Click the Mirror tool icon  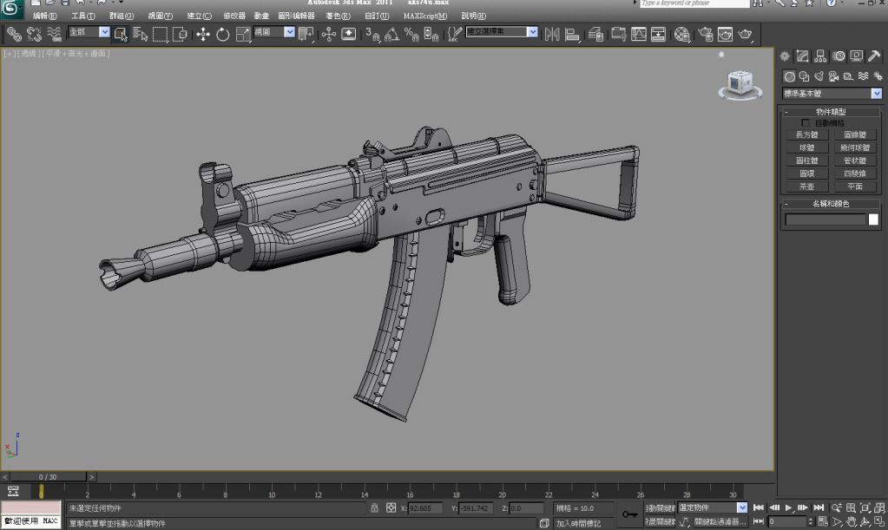click(x=552, y=34)
